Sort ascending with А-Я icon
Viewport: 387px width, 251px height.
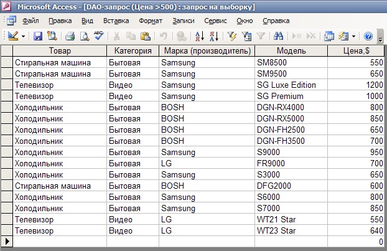(200, 36)
